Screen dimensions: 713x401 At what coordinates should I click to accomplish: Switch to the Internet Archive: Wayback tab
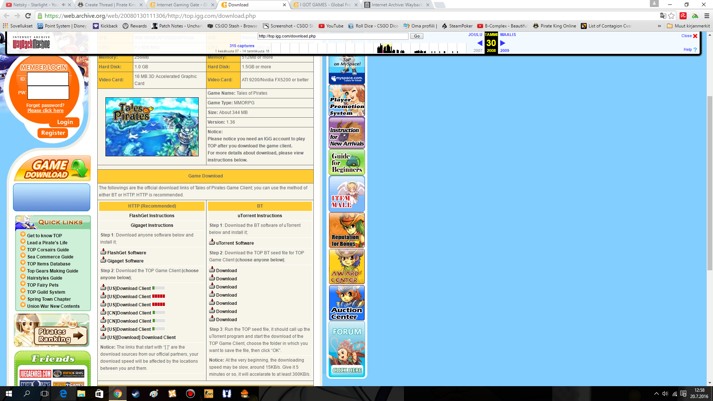397,5
